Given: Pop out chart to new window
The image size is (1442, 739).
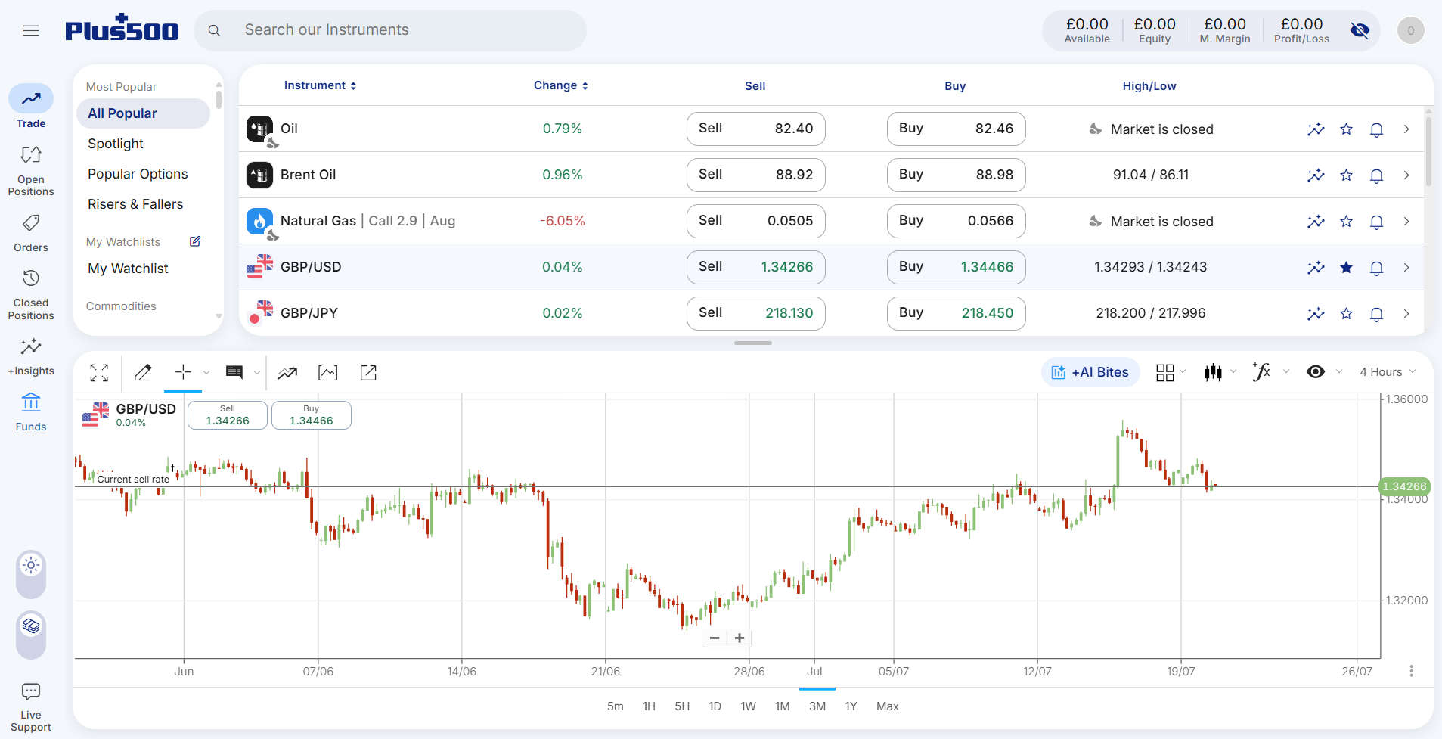Looking at the screenshot, I should (368, 372).
